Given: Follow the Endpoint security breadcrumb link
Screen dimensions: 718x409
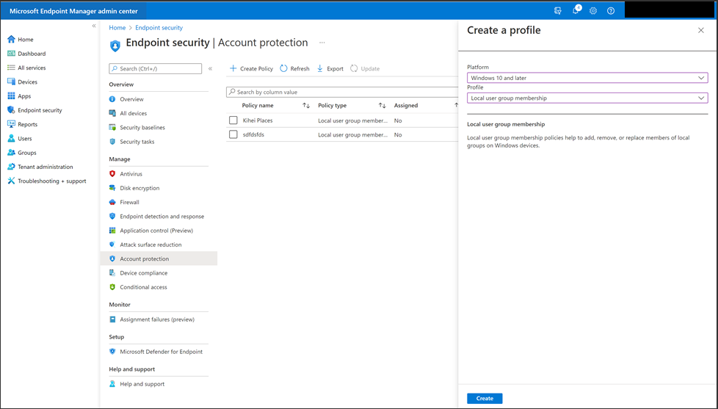Looking at the screenshot, I should click(159, 28).
